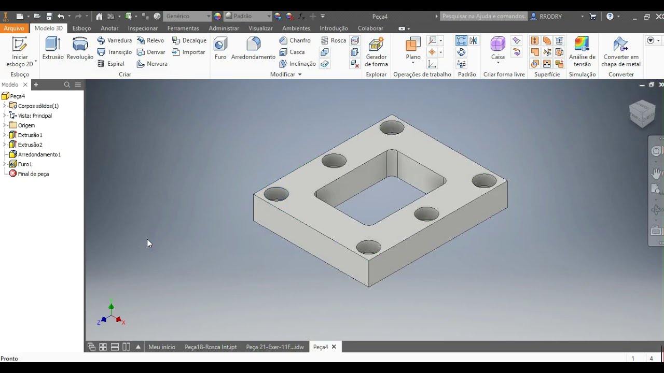Click the search field Pesquisar na Ajuda

(x=483, y=16)
